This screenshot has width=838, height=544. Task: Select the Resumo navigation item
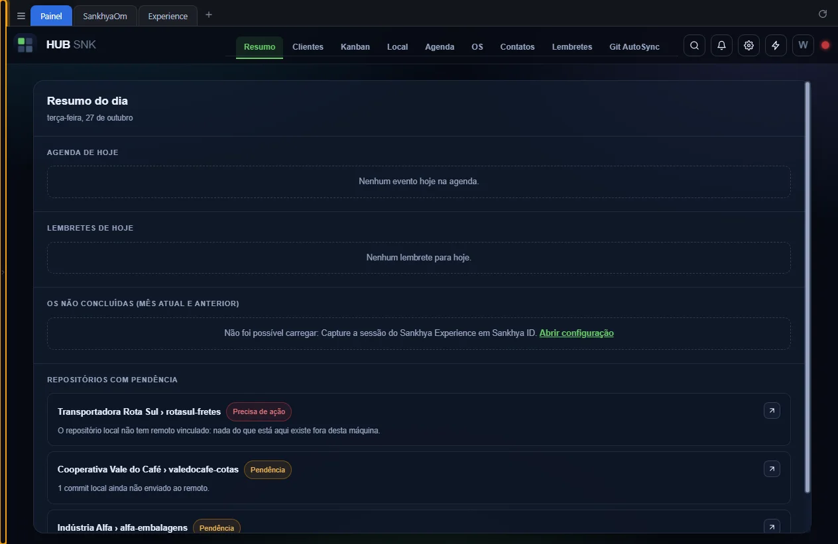click(259, 47)
